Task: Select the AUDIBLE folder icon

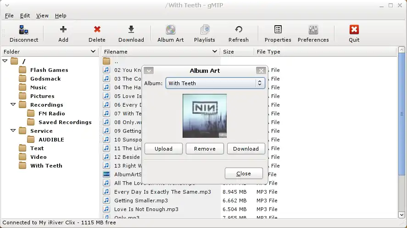Action: (x=31, y=139)
